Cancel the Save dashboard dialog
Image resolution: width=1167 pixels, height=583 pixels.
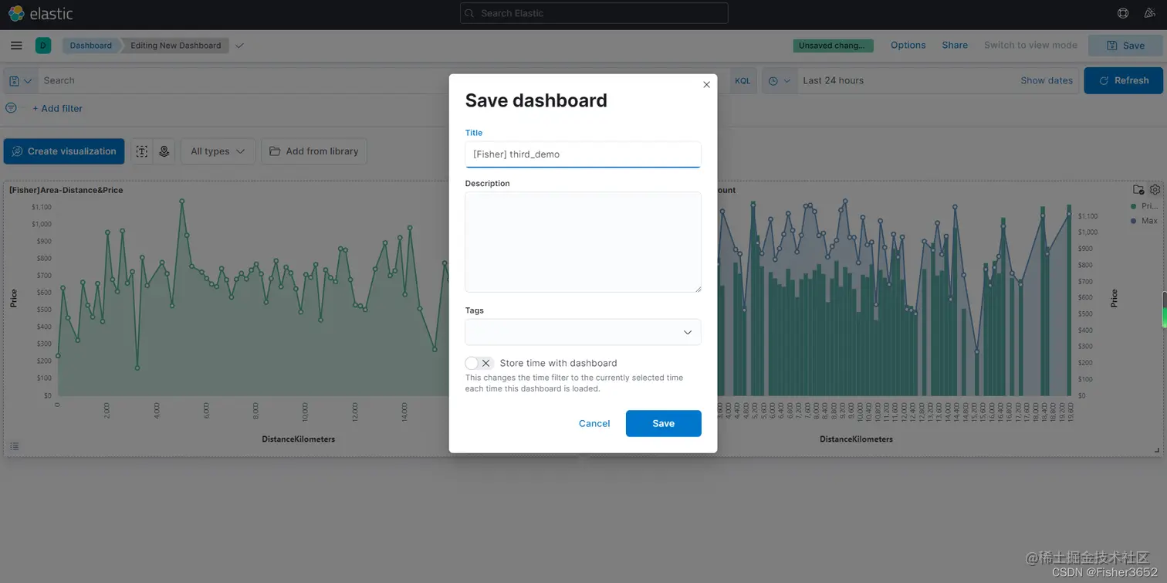[594, 423]
